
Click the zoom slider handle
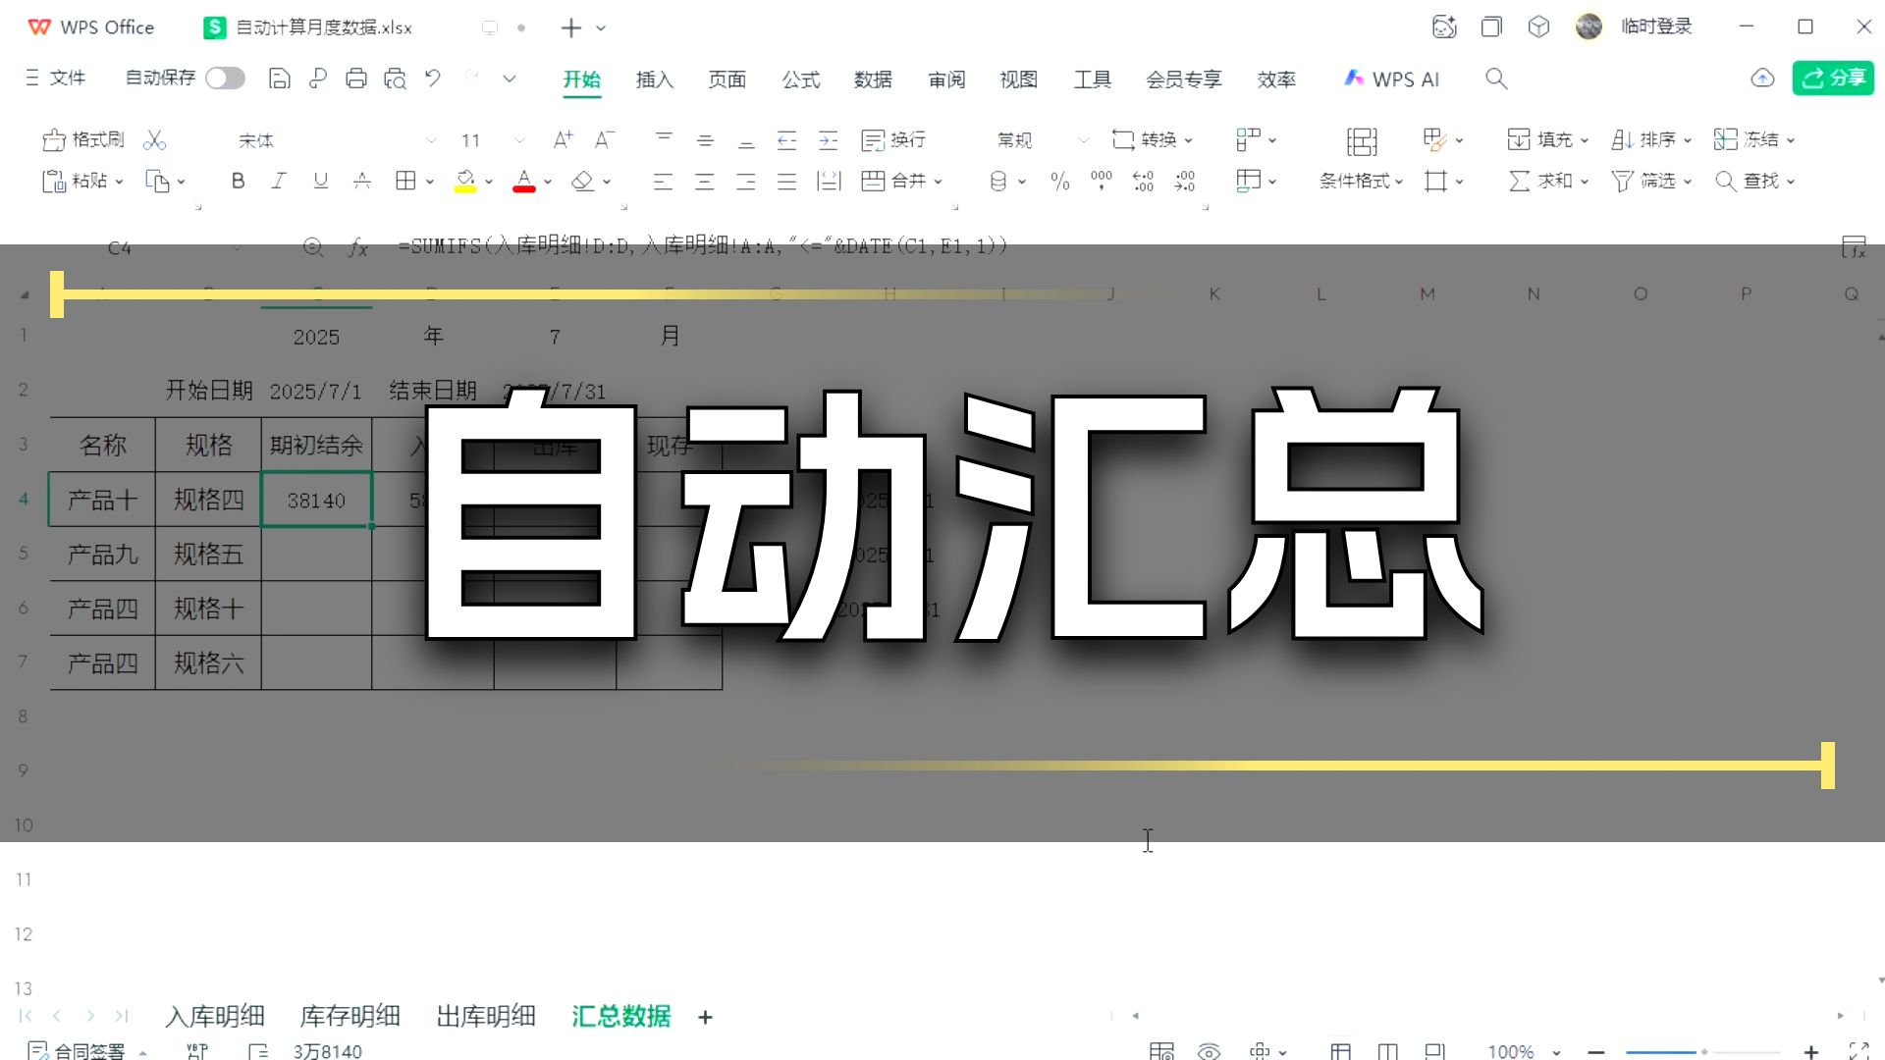pyautogui.click(x=1704, y=1052)
